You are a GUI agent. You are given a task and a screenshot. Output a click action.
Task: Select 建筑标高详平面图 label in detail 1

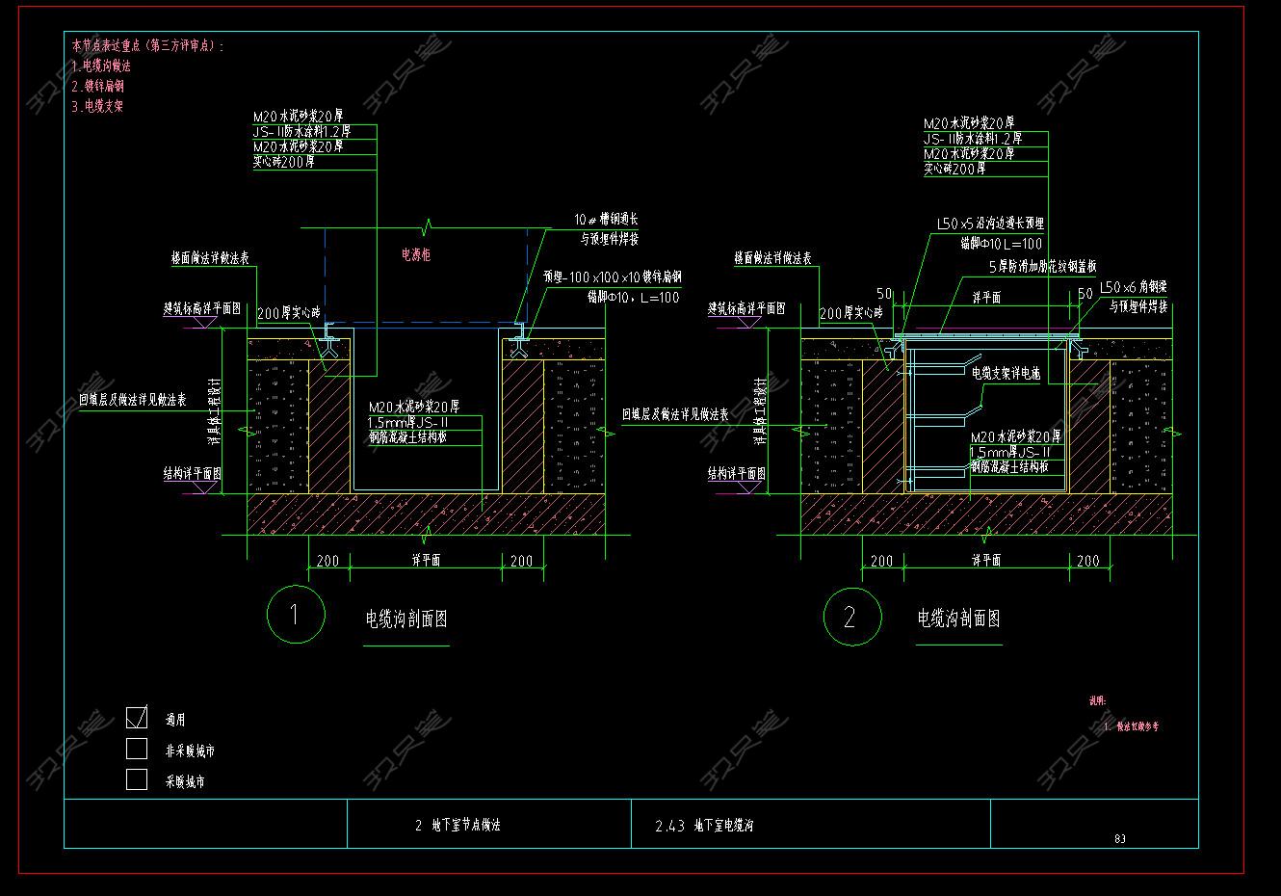pos(201,309)
